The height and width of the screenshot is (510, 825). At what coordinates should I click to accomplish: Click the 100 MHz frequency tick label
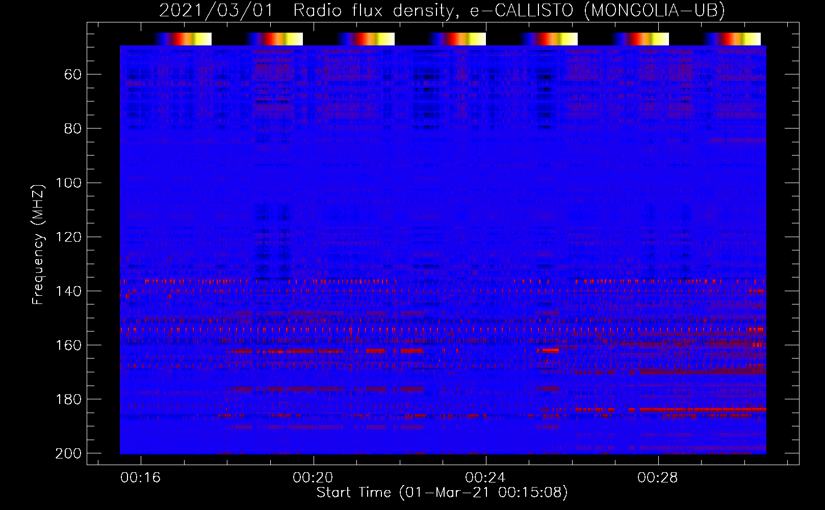pos(68,183)
